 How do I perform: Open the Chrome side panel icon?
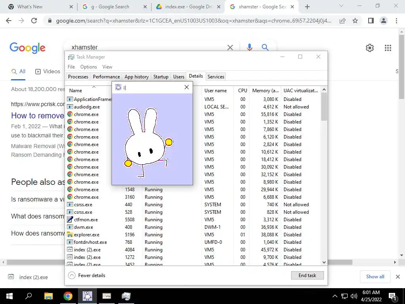click(x=371, y=21)
